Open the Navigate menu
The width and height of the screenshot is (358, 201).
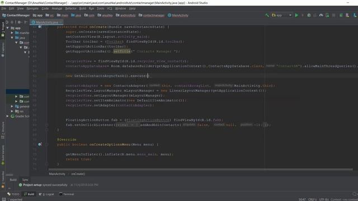click(32, 8)
